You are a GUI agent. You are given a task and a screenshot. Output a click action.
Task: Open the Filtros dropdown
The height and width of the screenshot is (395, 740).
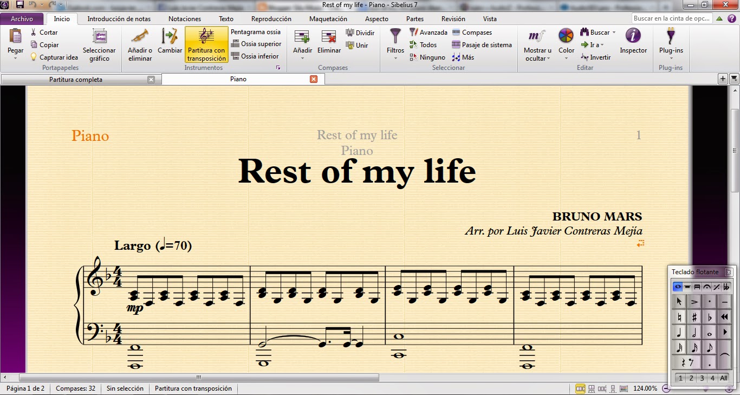[x=395, y=58]
